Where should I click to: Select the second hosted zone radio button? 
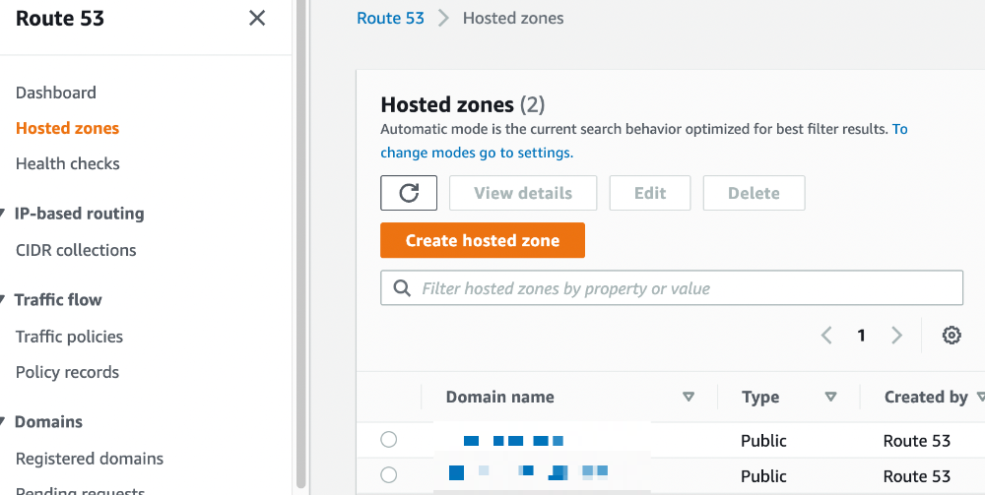click(x=389, y=475)
